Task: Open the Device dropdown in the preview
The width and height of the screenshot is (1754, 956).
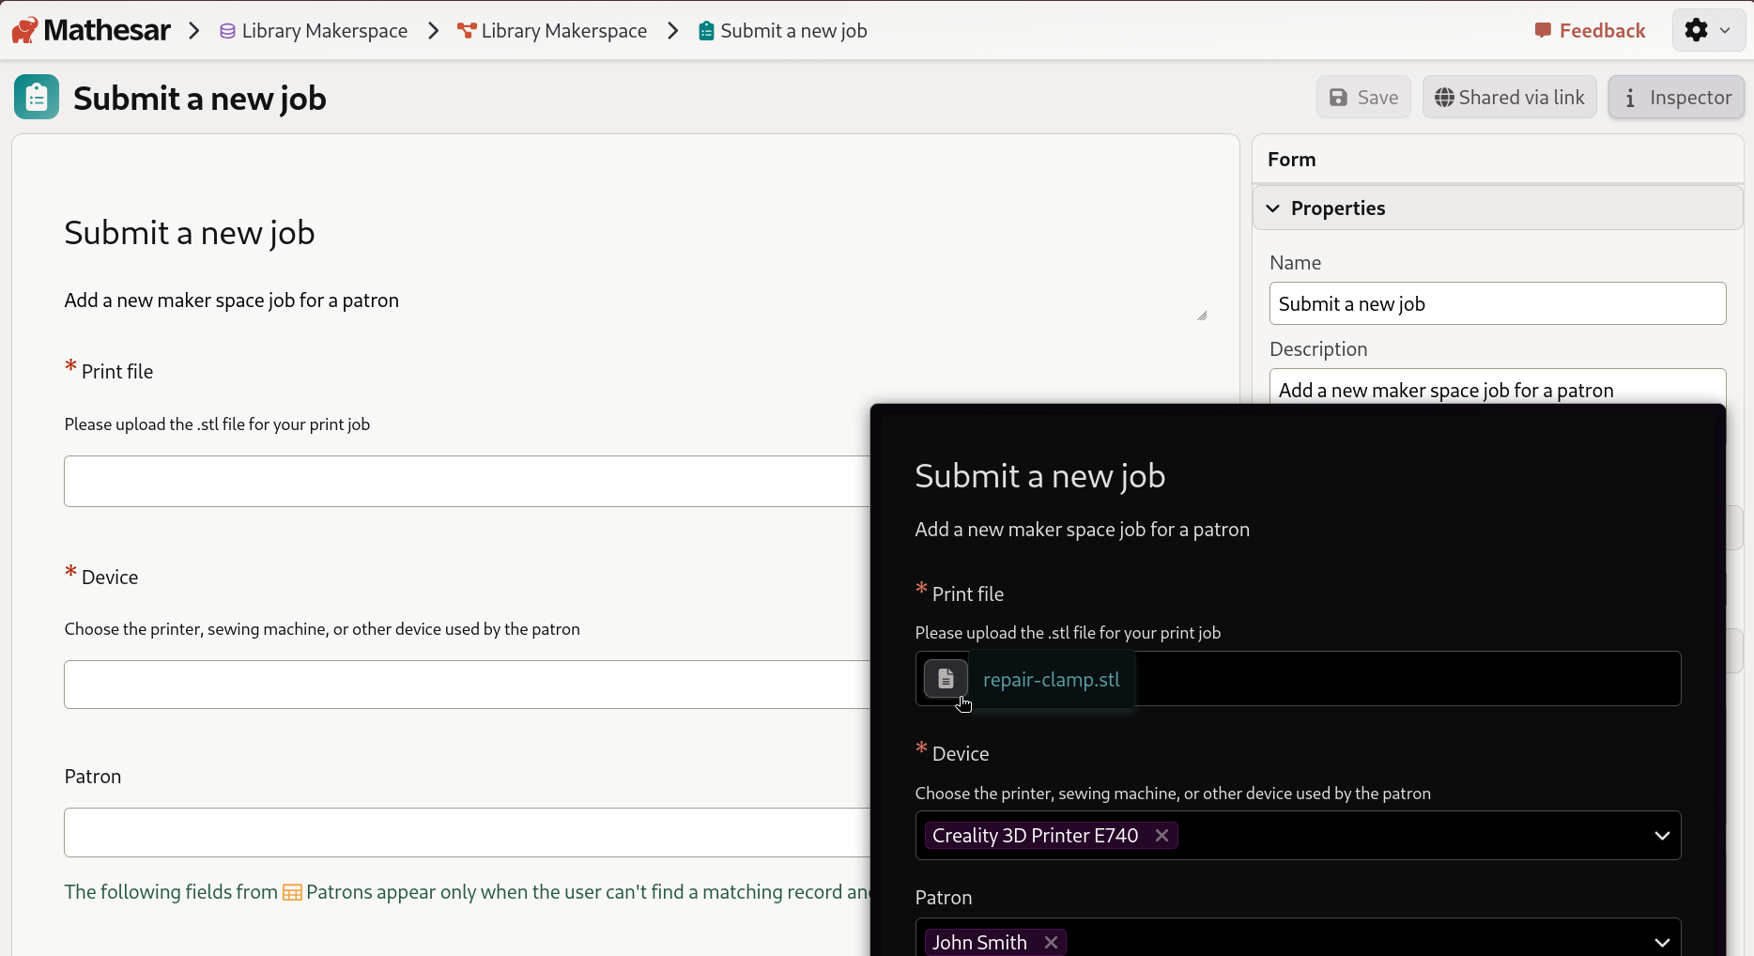Action: coord(1662,835)
